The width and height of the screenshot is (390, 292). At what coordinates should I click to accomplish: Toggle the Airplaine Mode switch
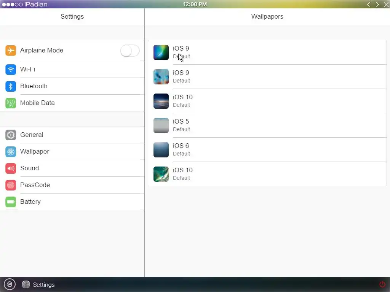130,51
